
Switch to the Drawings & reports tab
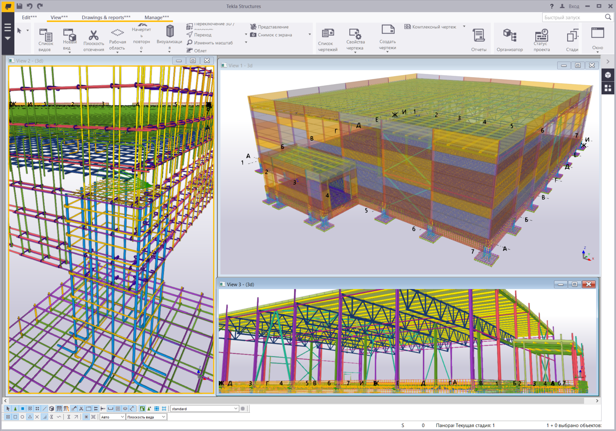pyautogui.click(x=106, y=18)
